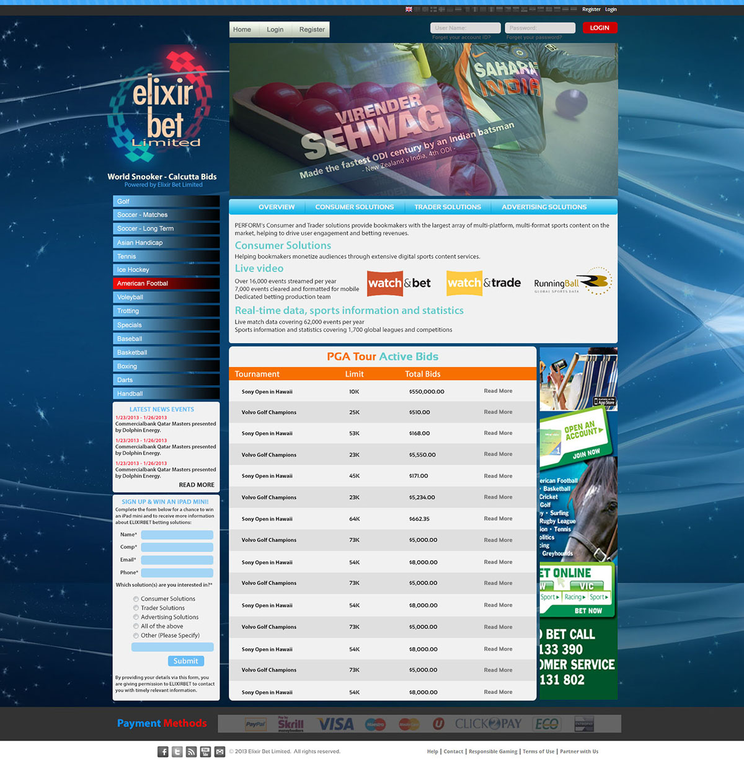The image size is (744, 761).
Task: Click Register link in top bar
Action: pos(591,9)
